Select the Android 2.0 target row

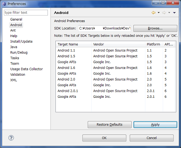[x=116, y=79]
